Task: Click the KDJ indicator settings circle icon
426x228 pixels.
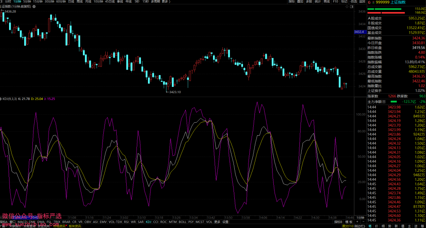Action: coord(1,99)
